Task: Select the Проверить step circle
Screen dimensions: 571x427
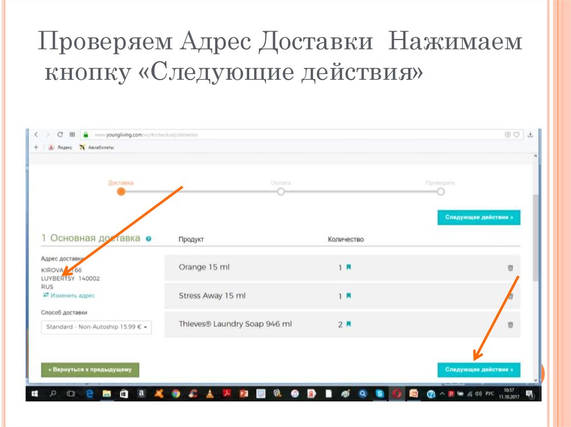Action: [441, 192]
